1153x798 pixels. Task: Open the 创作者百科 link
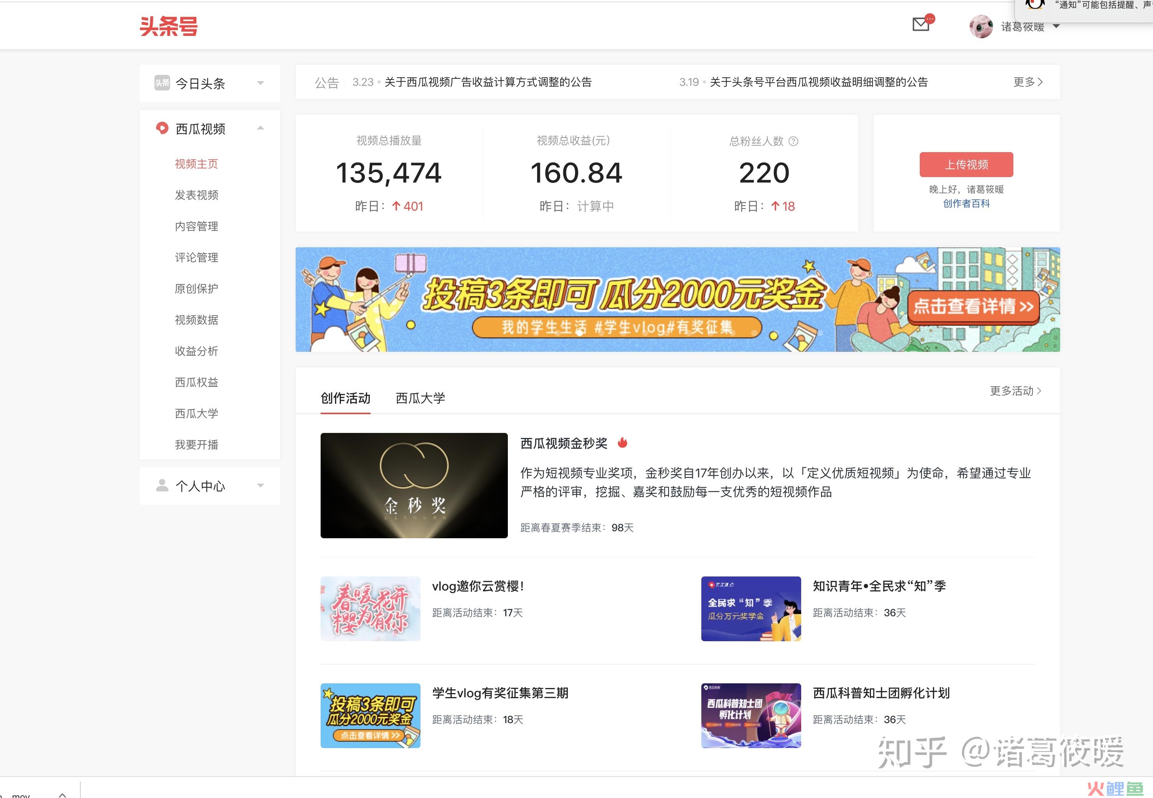966,204
